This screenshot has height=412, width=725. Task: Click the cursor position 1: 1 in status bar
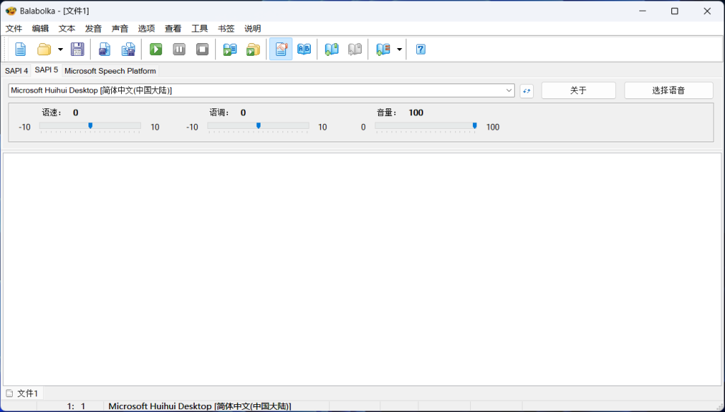coord(76,406)
